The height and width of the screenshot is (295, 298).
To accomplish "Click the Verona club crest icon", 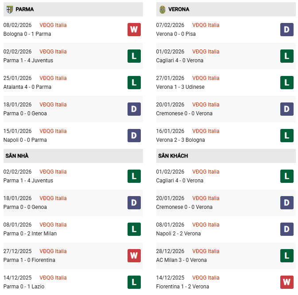I will 163,9.
